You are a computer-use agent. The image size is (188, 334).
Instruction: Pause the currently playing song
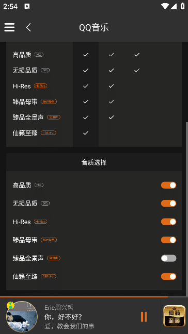[x=144, y=316]
